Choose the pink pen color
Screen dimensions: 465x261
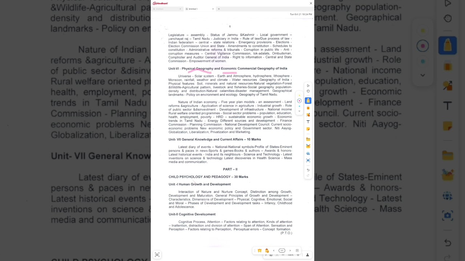[x=299, y=101]
